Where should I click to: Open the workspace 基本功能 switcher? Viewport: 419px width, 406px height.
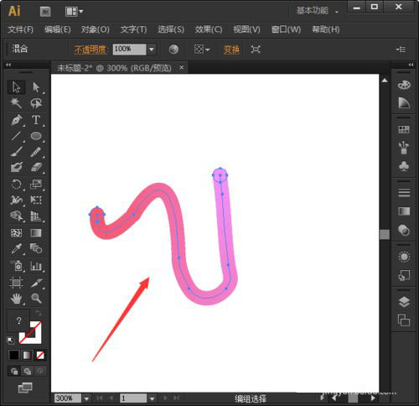pos(317,11)
